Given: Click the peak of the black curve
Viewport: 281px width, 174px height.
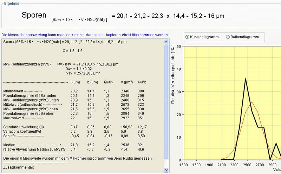Looking at the screenshot, I should [x=246, y=79].
